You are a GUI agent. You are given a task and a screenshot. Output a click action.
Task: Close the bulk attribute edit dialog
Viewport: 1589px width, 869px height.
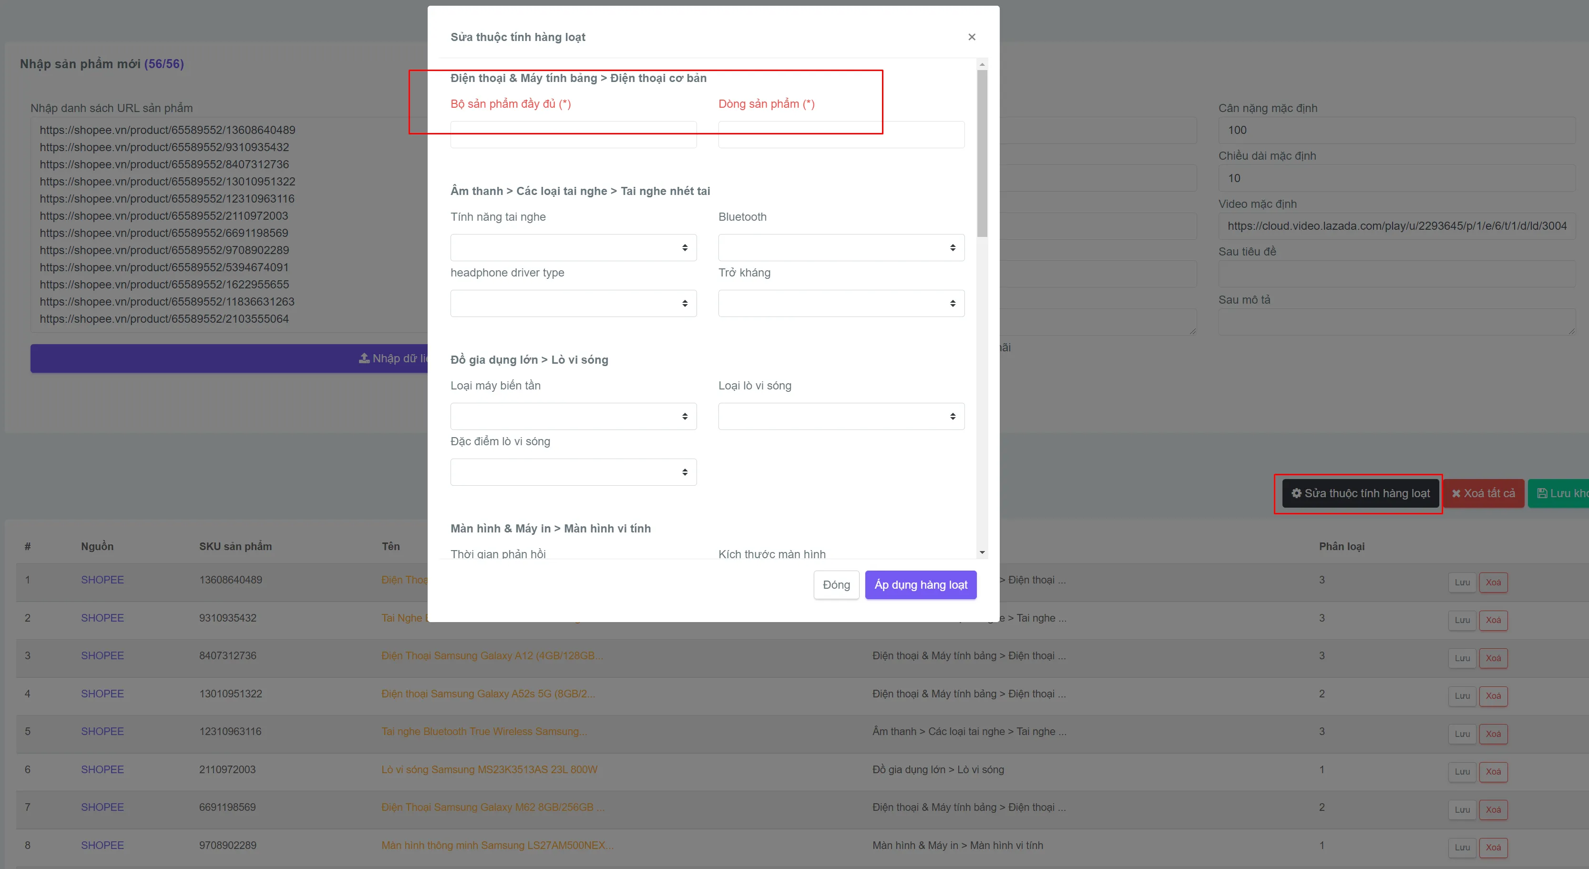(972, 37)
